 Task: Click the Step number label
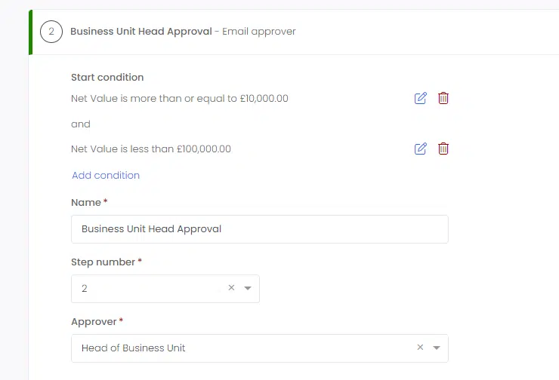pyautogui.click(x=103, y=262)
